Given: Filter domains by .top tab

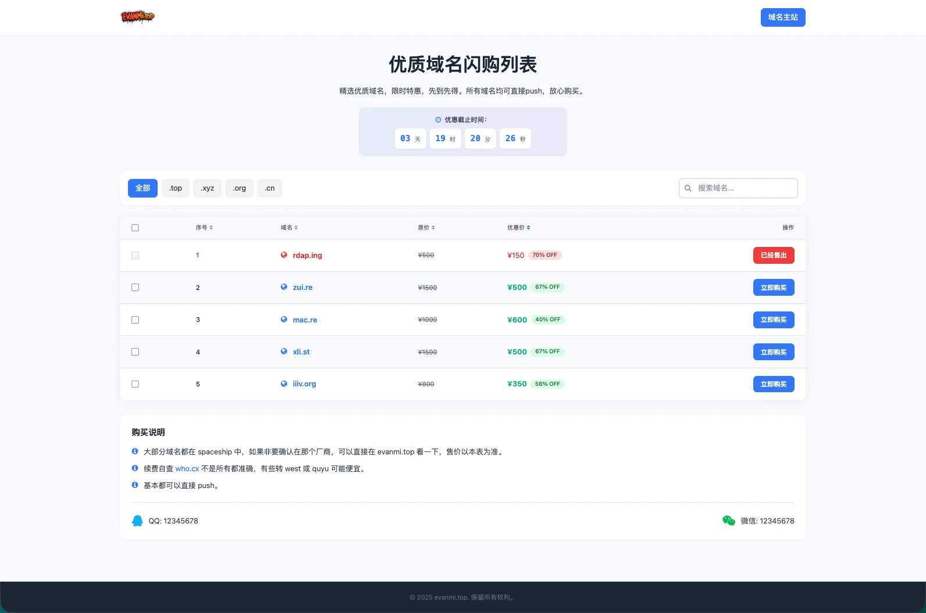Looking at the screenshot, I should 176,188.
